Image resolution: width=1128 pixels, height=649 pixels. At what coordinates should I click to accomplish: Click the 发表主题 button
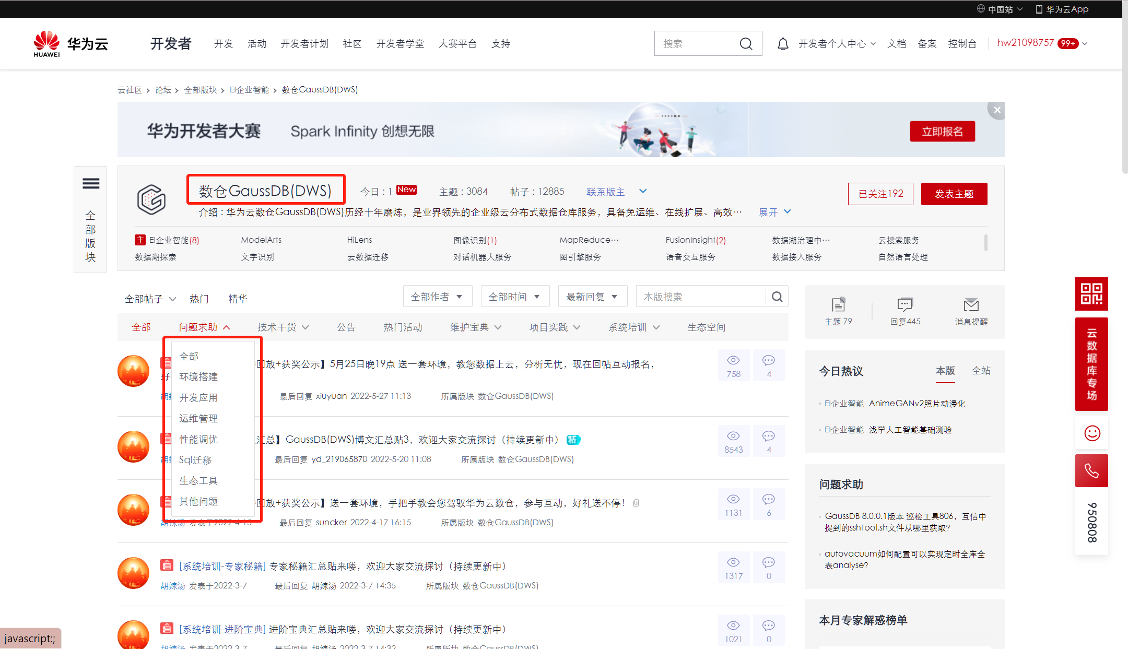(954, 194)
